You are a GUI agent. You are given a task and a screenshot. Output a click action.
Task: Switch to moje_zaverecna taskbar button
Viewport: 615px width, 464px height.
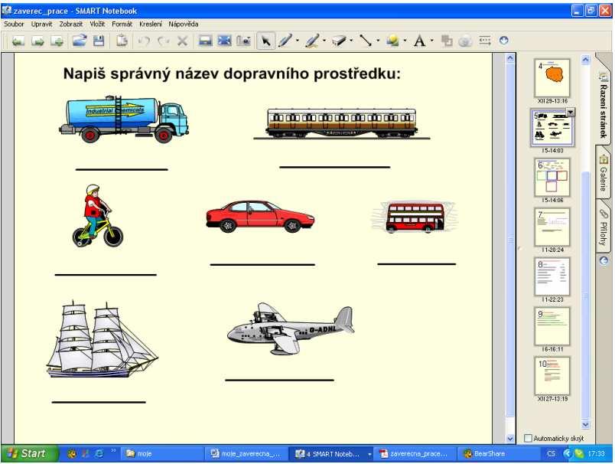246,454
